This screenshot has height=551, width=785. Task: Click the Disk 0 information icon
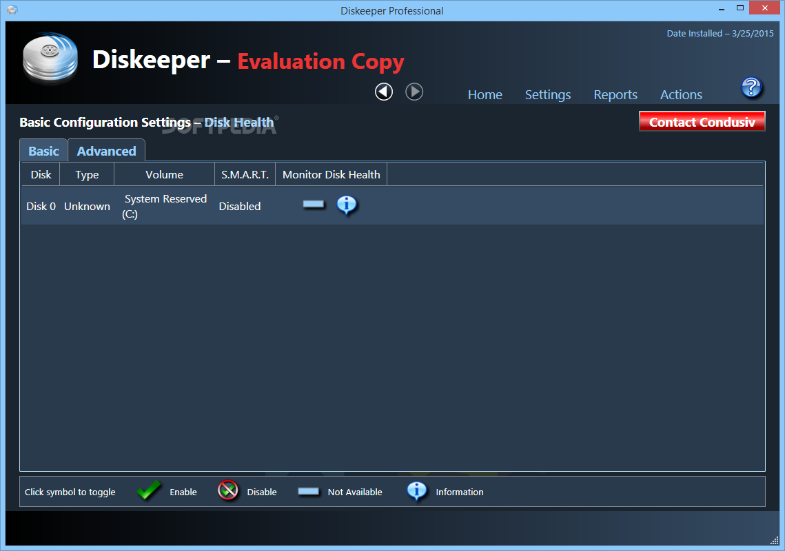pos(347,205)
